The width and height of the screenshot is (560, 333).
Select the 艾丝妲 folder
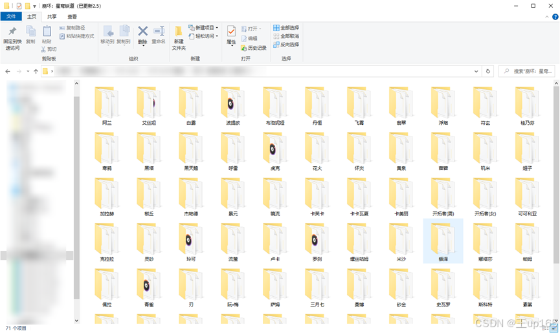[149, 106]
